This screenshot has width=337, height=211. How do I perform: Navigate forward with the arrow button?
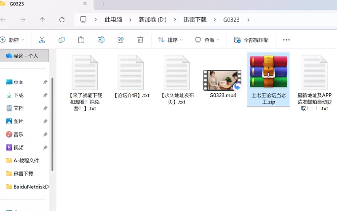point(23,20)
